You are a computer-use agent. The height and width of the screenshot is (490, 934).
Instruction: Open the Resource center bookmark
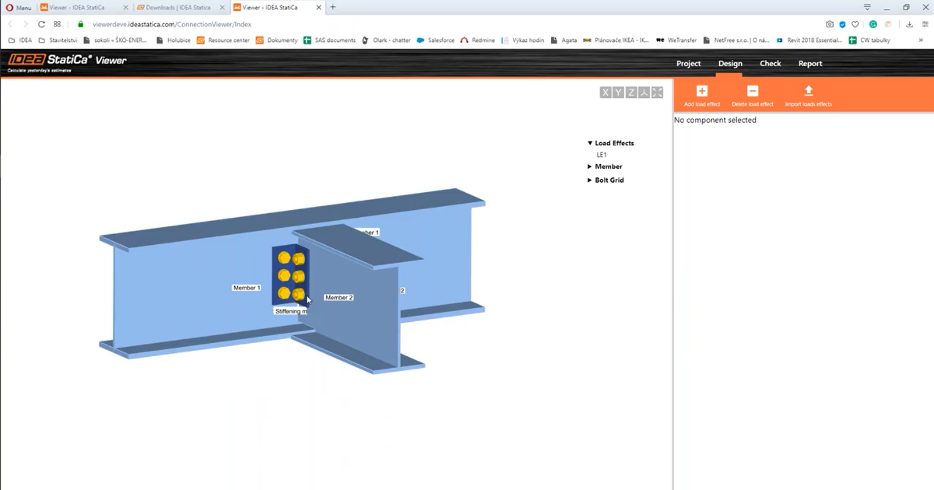(225, 40)
